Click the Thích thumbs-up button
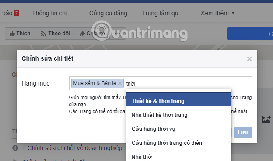The width and height of the screenshot is (273, 161). (20, 34)
